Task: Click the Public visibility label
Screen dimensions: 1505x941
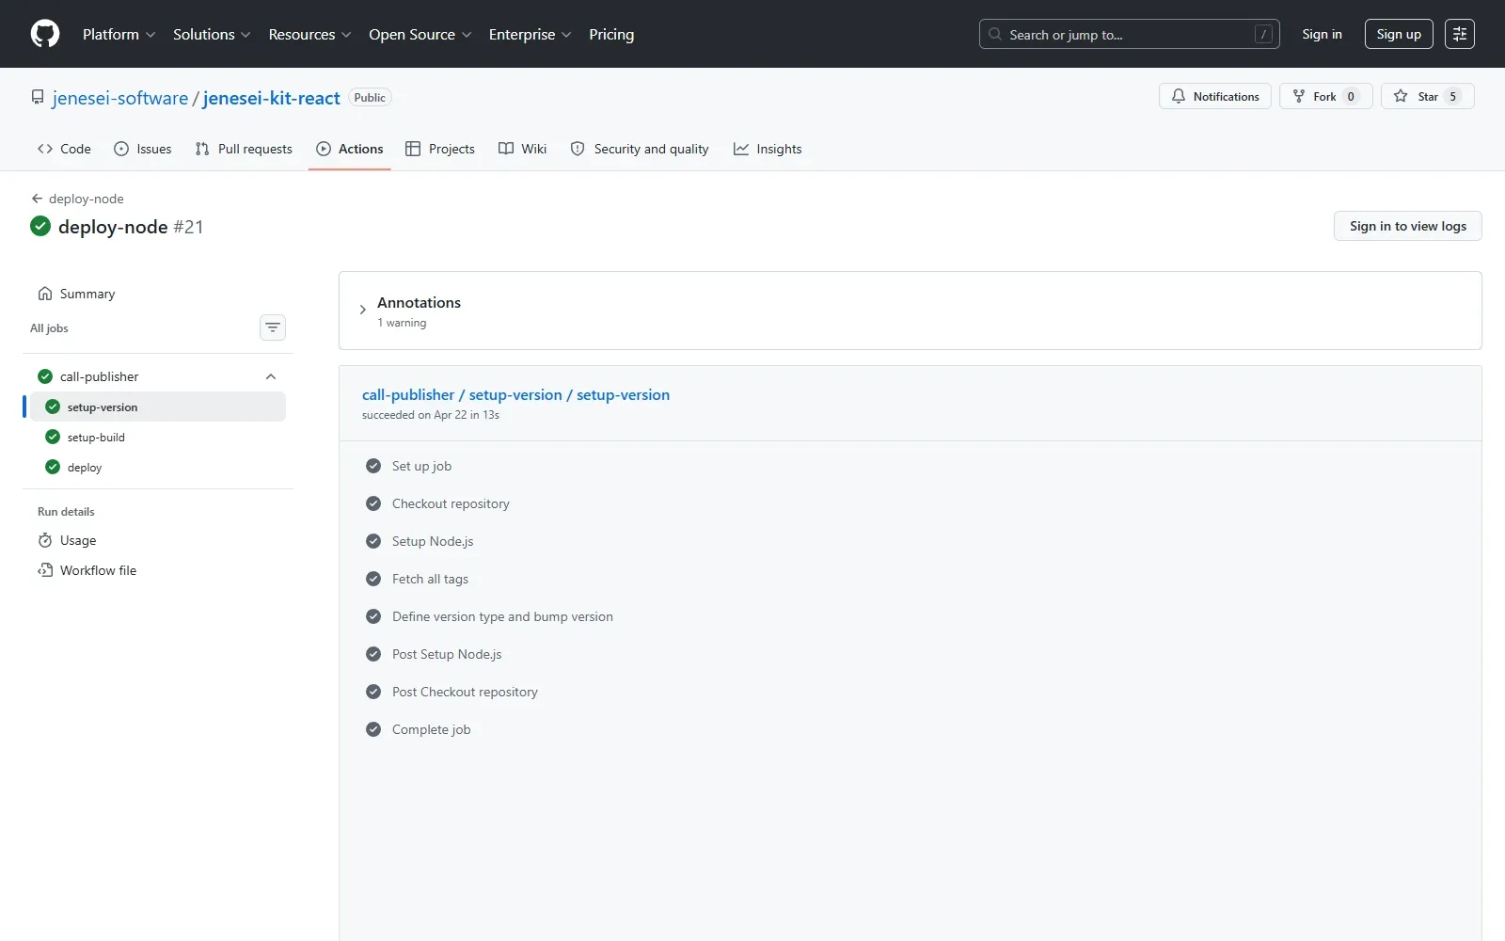Action: tap(370, 98)
